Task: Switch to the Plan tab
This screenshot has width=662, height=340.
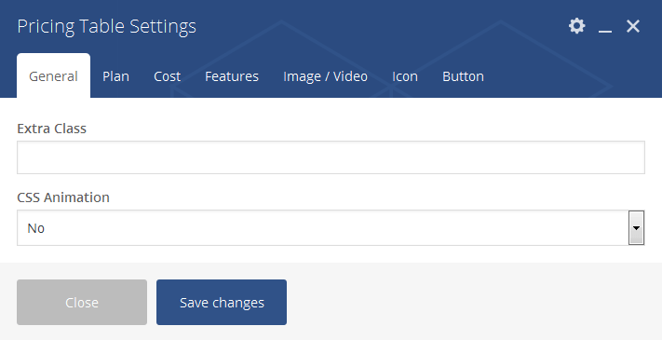Action: [115, 76]
